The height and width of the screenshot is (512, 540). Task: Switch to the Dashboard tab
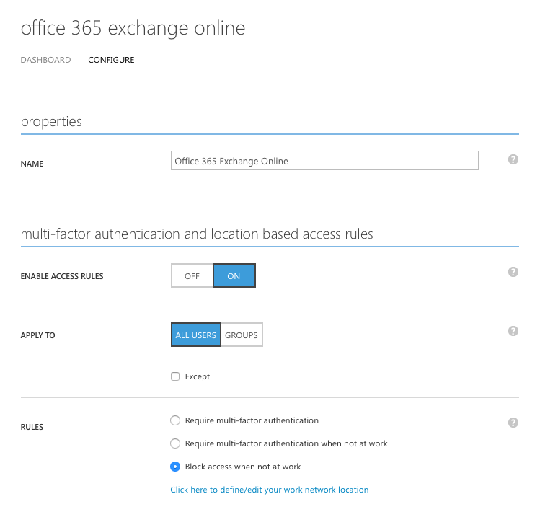click(x=45, y=60)
